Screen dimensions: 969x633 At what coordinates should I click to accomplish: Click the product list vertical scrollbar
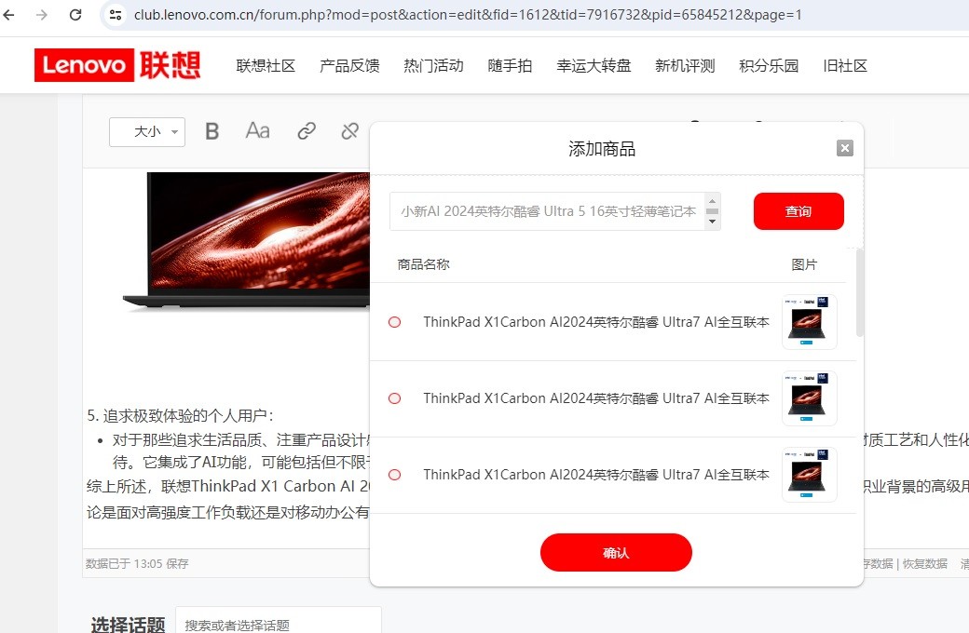(x=859, y=293)
